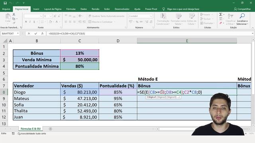Toggle center horizontal alignment
This screenshot has width=255, height=143.
point(70,22)
